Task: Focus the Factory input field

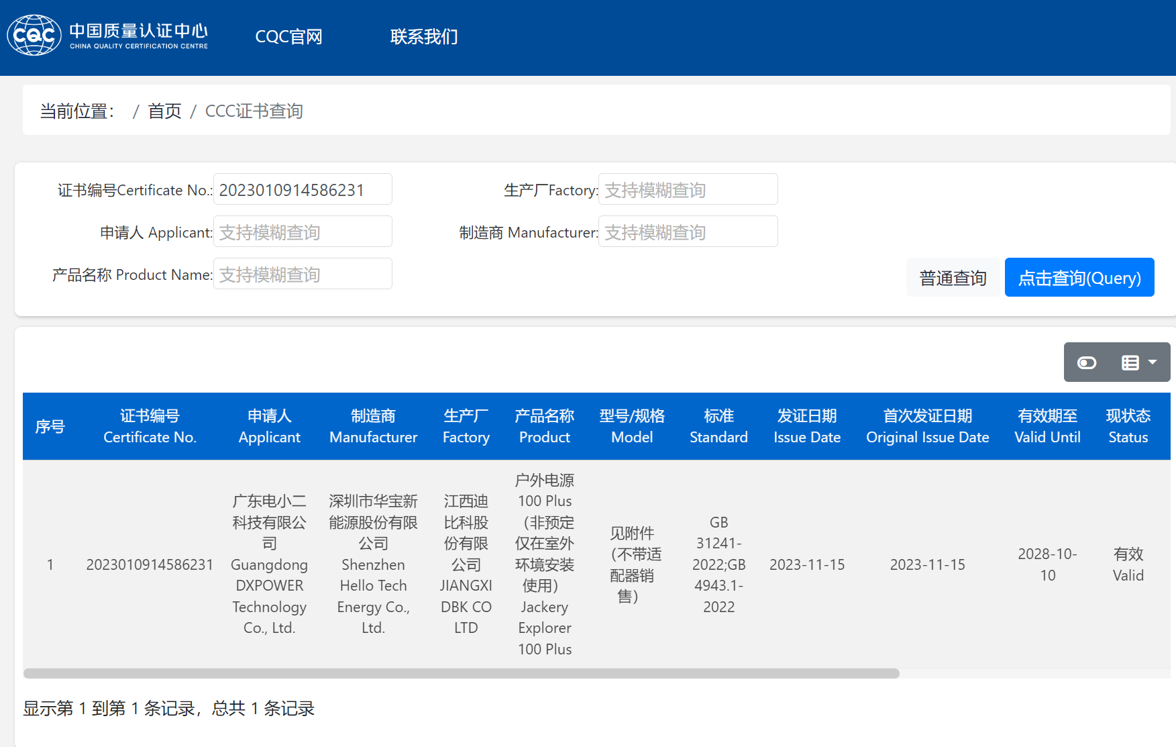Action: pos(688,189)
